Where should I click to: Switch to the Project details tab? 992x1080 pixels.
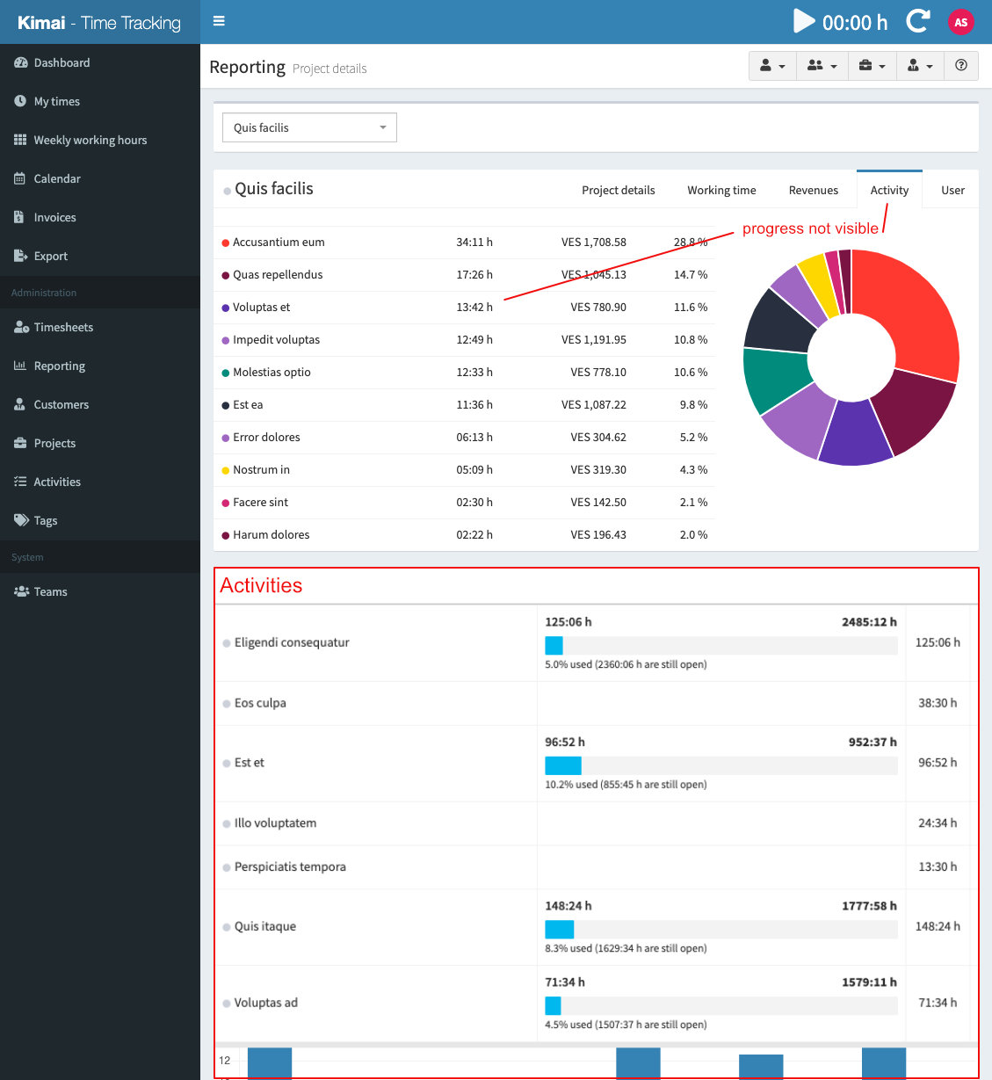[619, 190]
